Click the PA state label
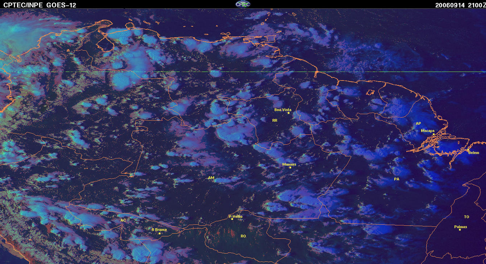The image size is (486, 264). (396, 179)
